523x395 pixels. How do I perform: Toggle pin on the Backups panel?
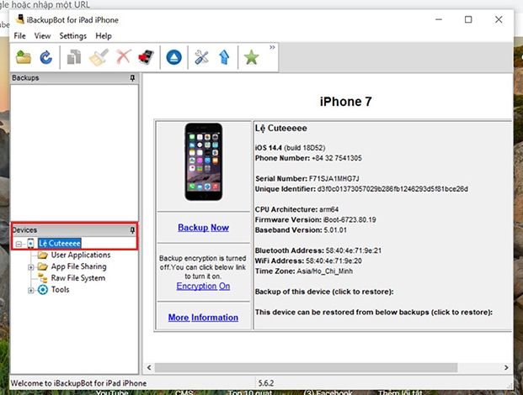(x=132, y=78)
